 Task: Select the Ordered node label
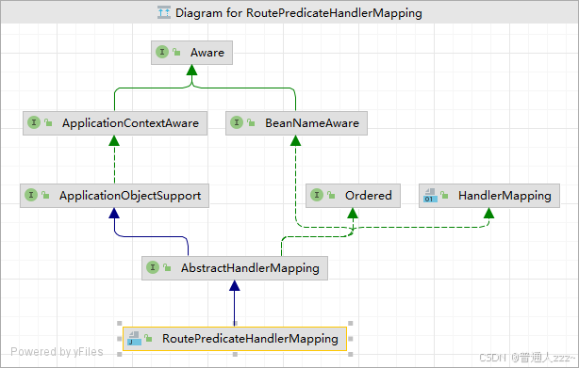368,195
